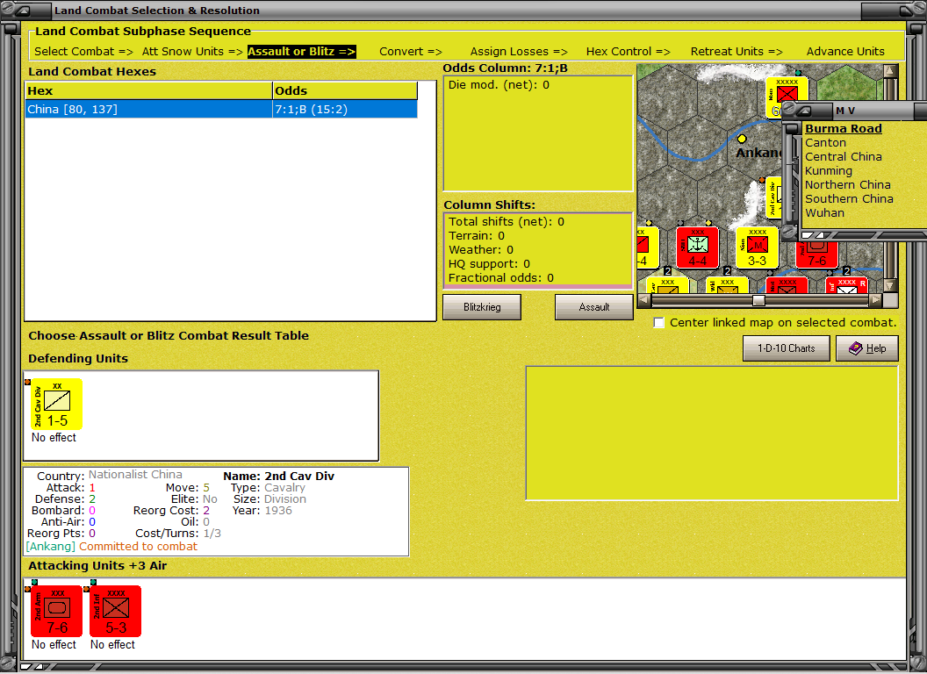Select Northern China in M V list
The width and height of the screenshot is (927, 674).
click(847, 184)
